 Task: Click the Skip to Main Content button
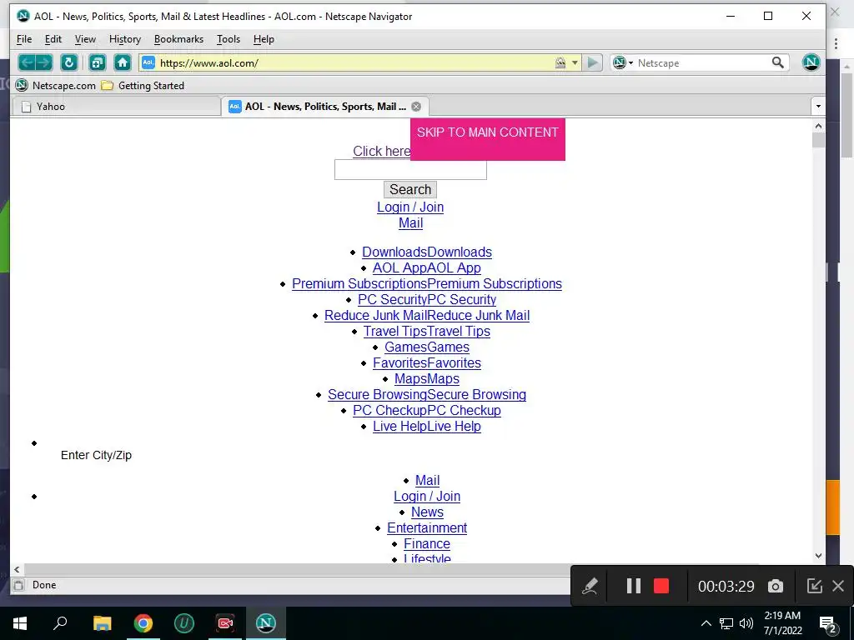pyautogui.click(x=487, y=139)
